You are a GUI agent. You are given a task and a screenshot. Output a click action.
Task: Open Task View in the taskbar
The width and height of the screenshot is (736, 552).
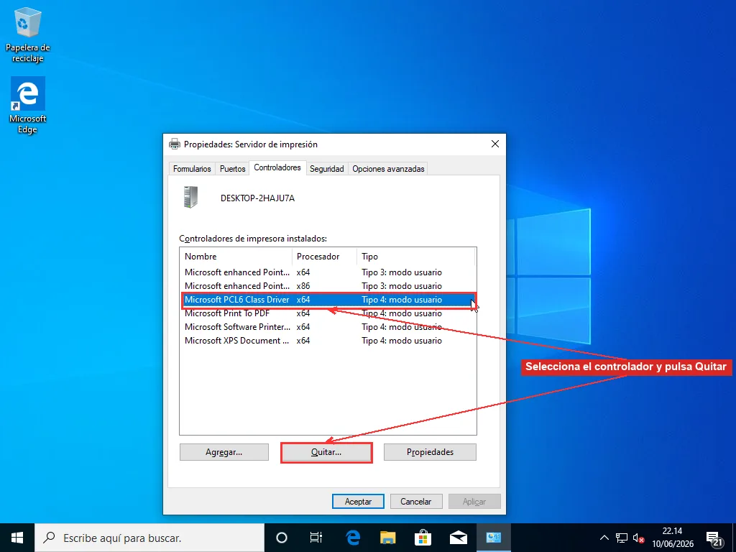pos(316,538)
